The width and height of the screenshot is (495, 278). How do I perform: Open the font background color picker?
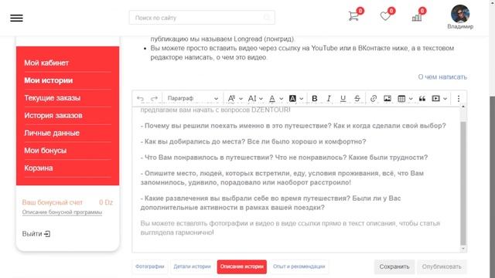(295, 99)
